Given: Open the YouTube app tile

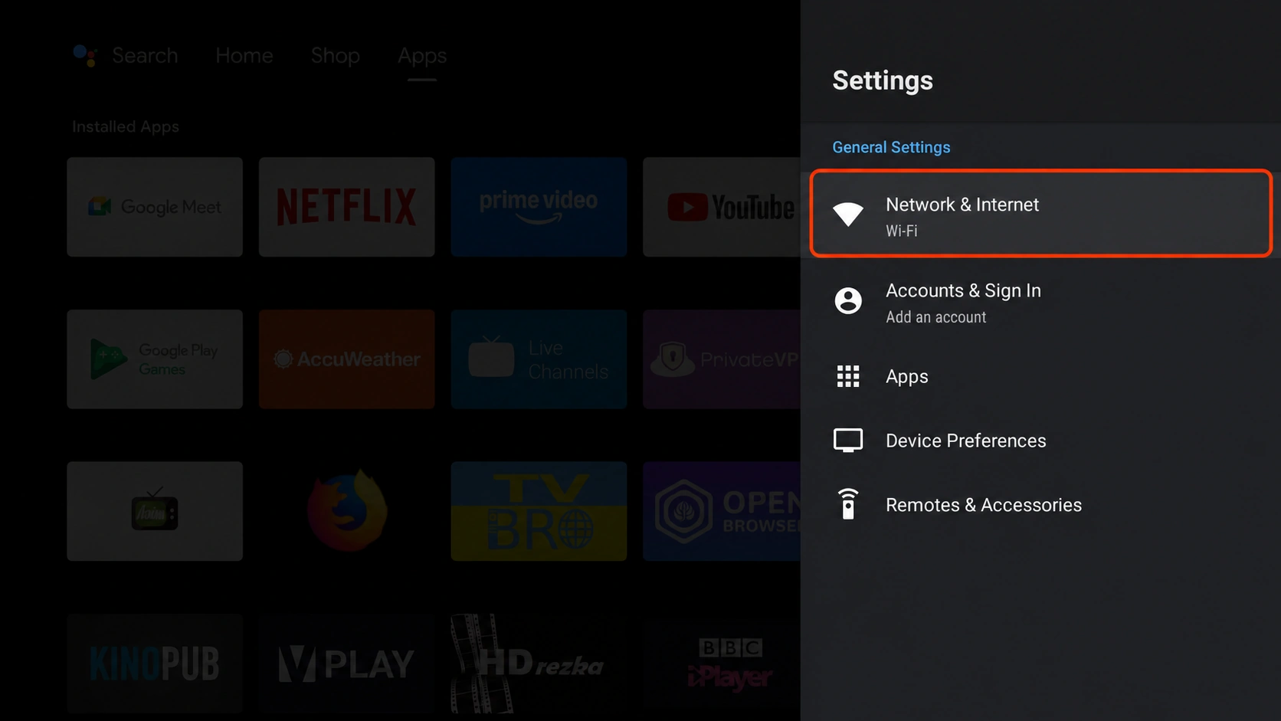Looking at the screenshot, I should click(x=722, y=207).
